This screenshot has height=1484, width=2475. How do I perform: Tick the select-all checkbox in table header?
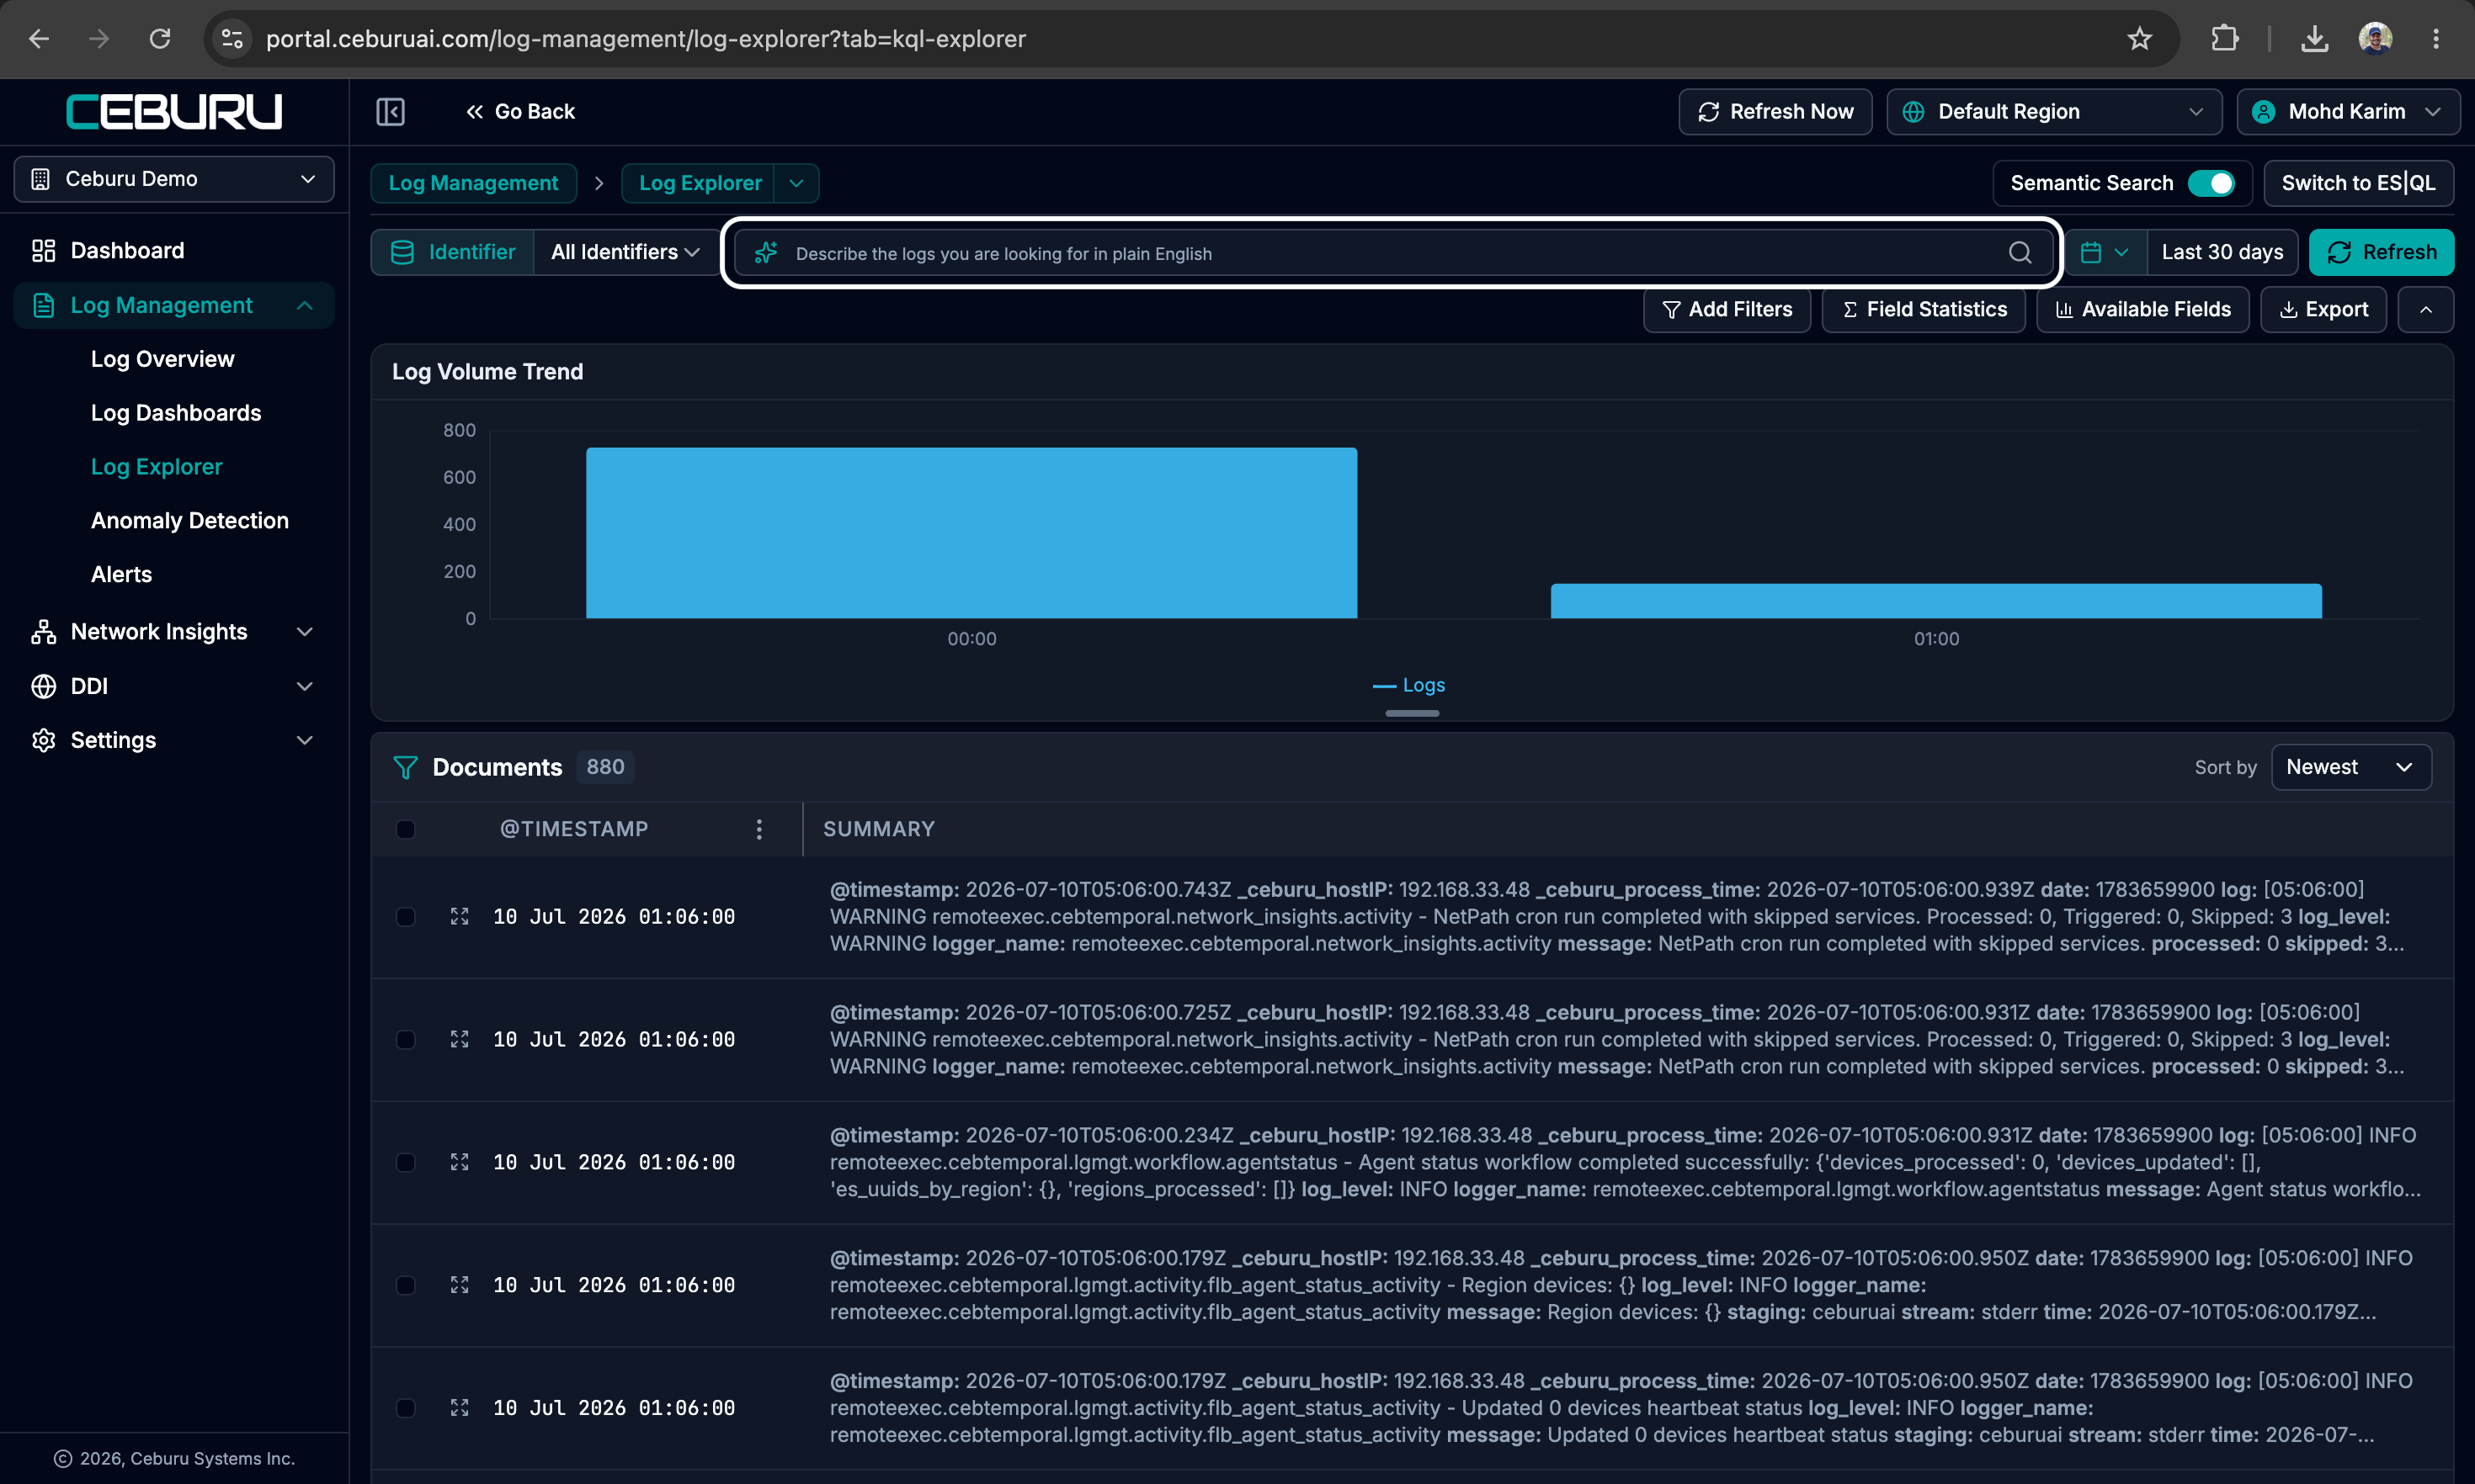pos(405,829)
